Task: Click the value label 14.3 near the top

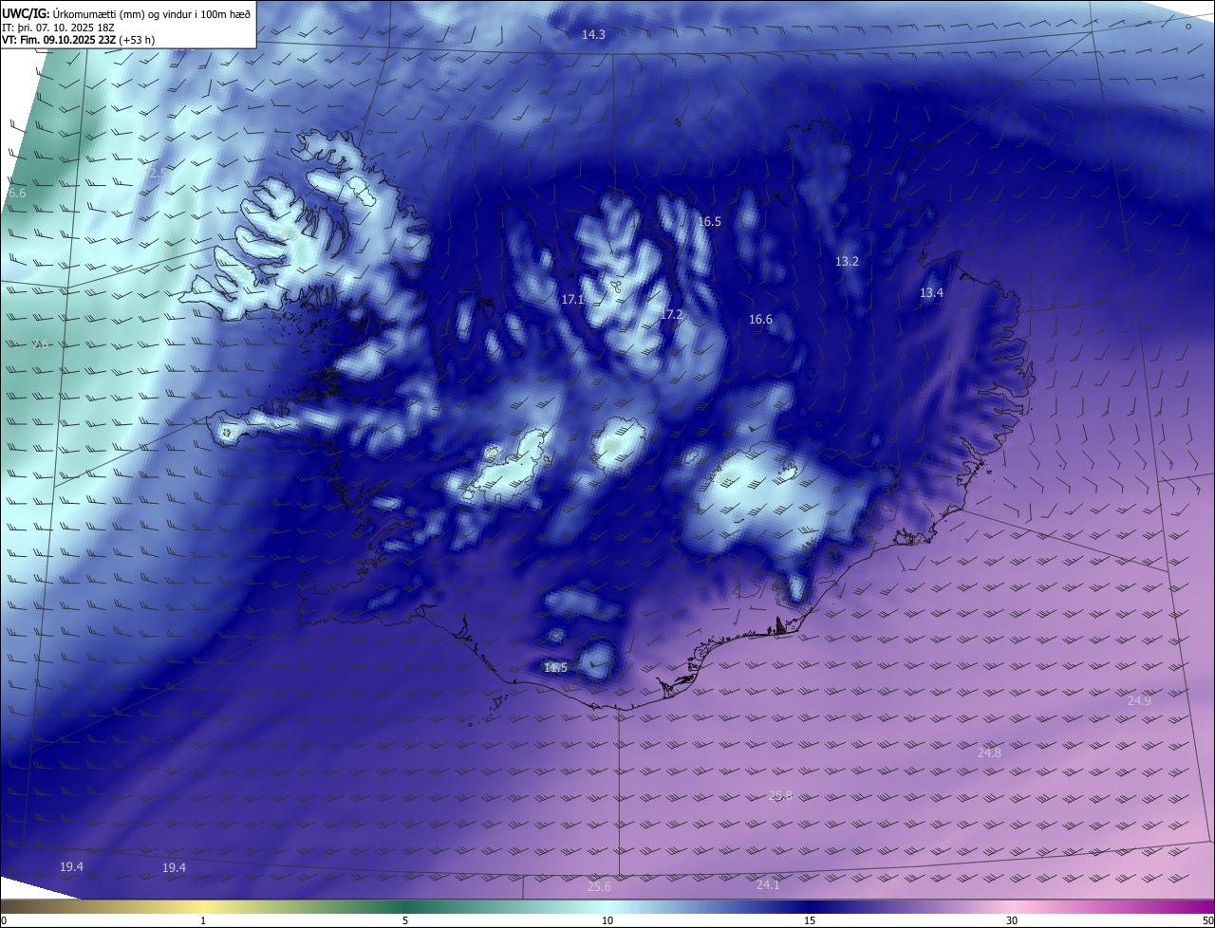Action: (593, 34)
